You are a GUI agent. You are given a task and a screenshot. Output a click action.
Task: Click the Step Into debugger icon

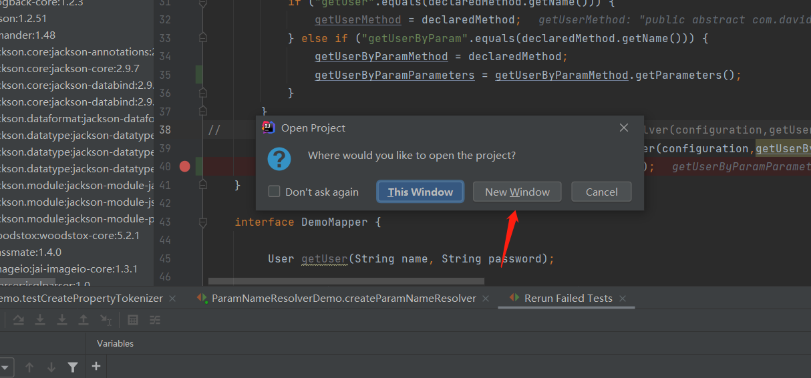point(40,320)
